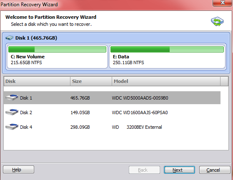Select the WDC WD1600AAJS-60PSA0 row
This screenshot has width=233, height=180.
point(112,112)
